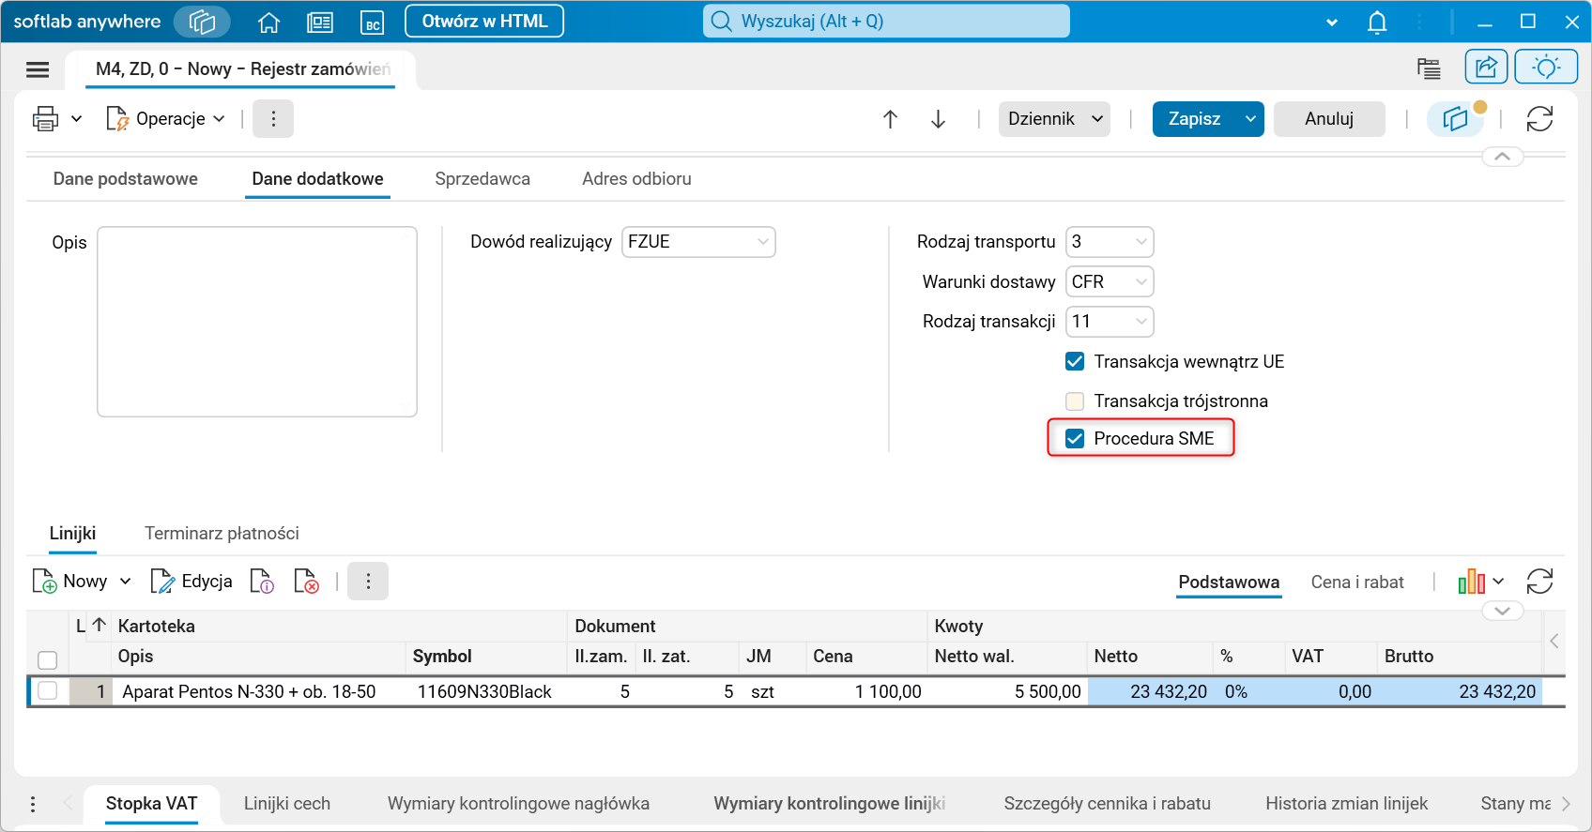Screen dimensions: 1592x832
Task: Expand the printer options arrow
Action: coord(77,119)
